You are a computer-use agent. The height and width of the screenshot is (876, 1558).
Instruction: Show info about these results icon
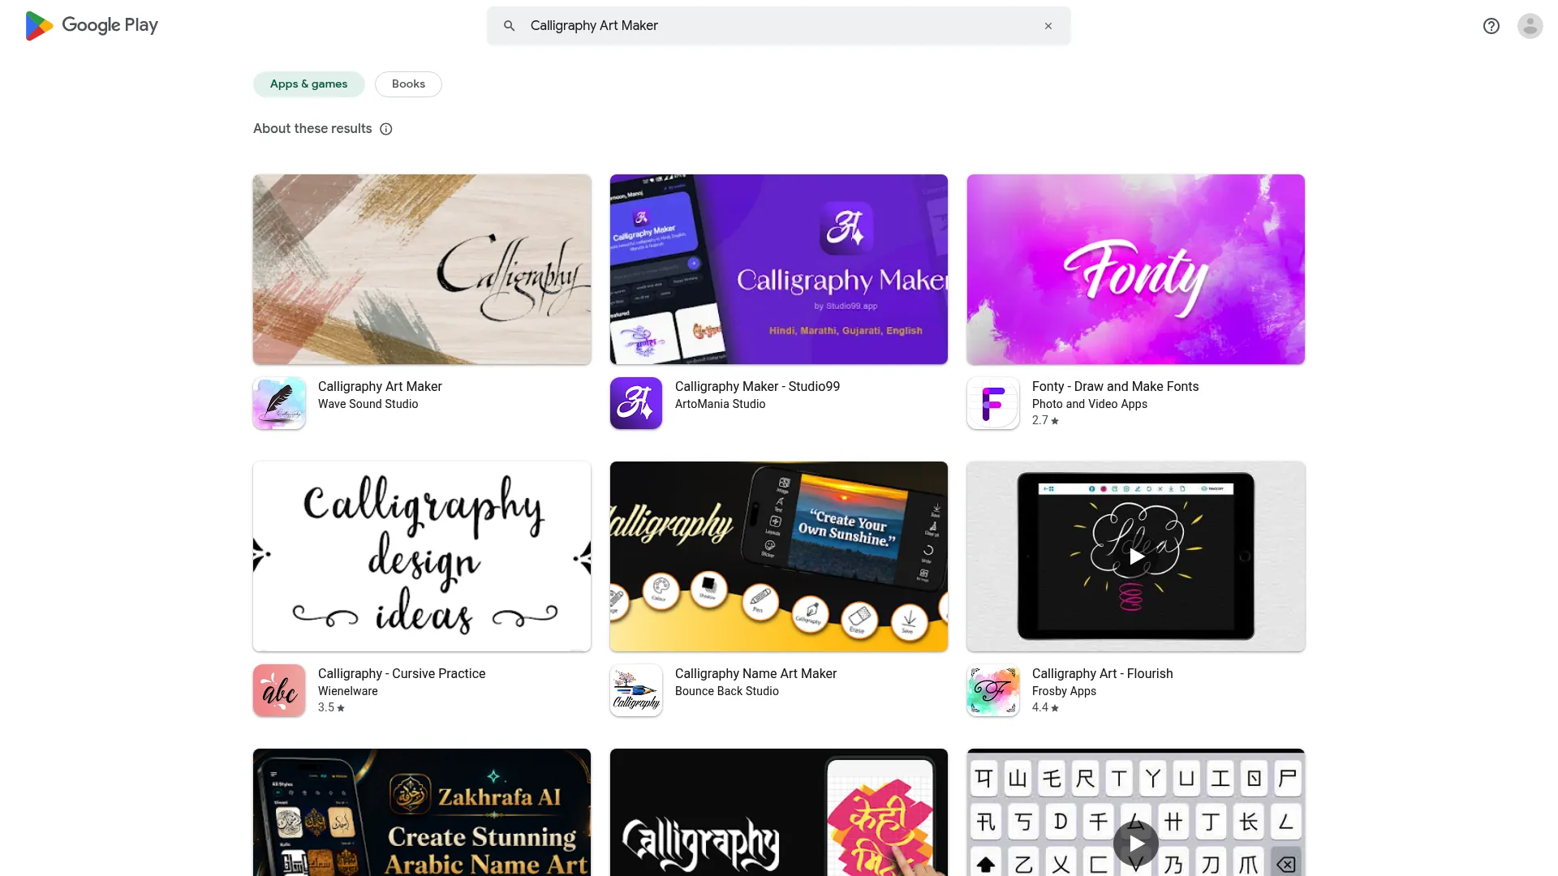[386, 129]
